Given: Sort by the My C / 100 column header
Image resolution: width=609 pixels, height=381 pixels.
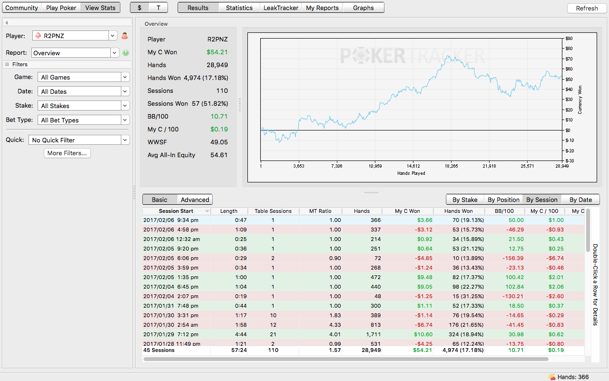Looking at the screenshot, I should point(544,211).
